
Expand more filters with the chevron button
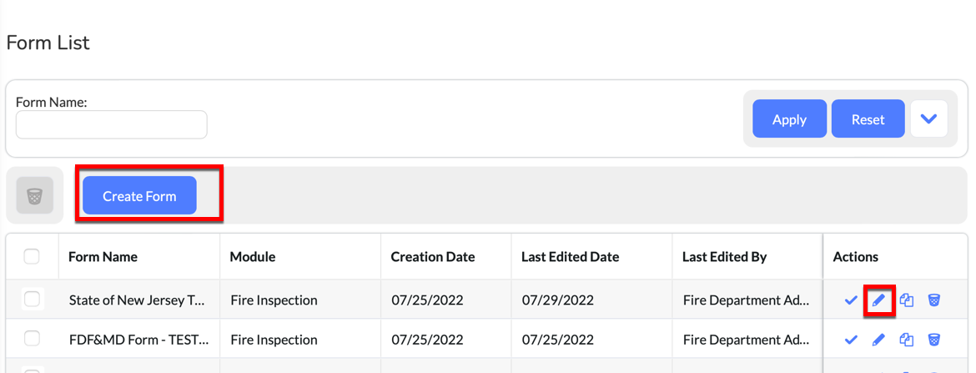(928, 119)
